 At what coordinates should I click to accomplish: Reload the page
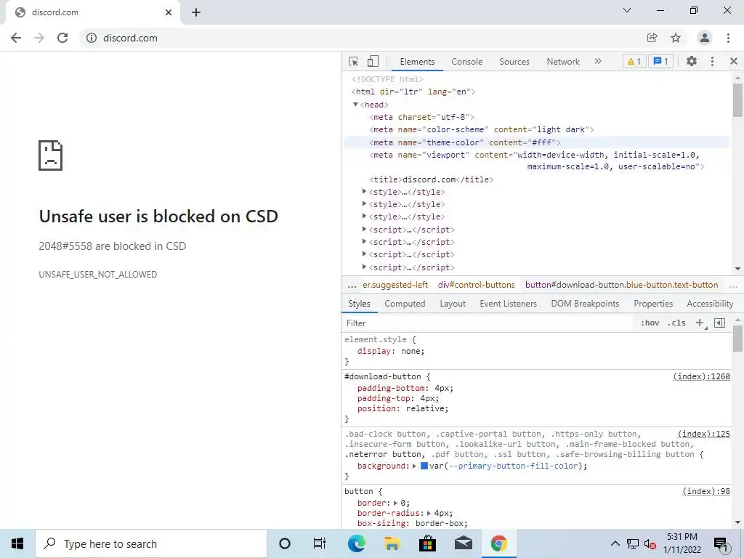tap(62, 38)
